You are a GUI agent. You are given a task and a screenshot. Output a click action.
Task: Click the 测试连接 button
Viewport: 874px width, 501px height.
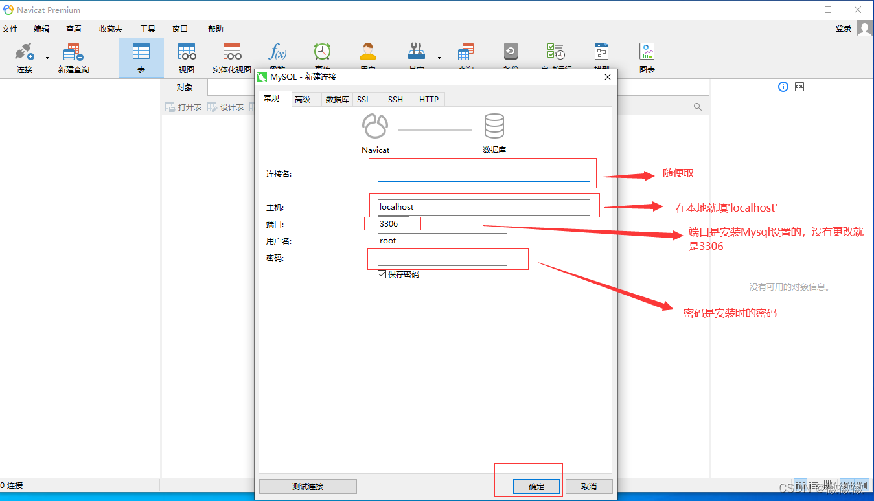(308, 487)
